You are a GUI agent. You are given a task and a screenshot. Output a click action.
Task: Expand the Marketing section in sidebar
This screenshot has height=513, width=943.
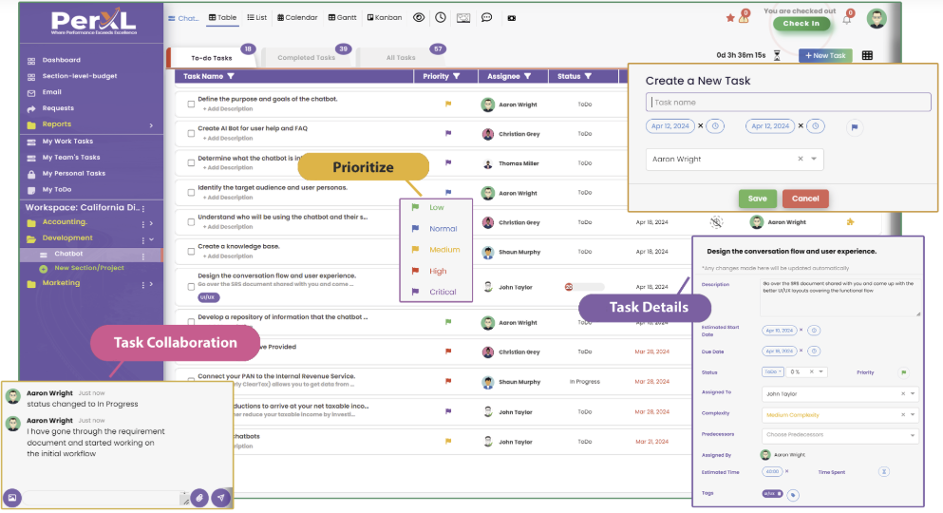(151, 283)
